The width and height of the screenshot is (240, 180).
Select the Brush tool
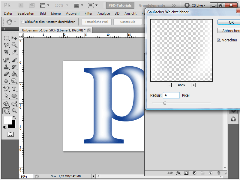14,60
